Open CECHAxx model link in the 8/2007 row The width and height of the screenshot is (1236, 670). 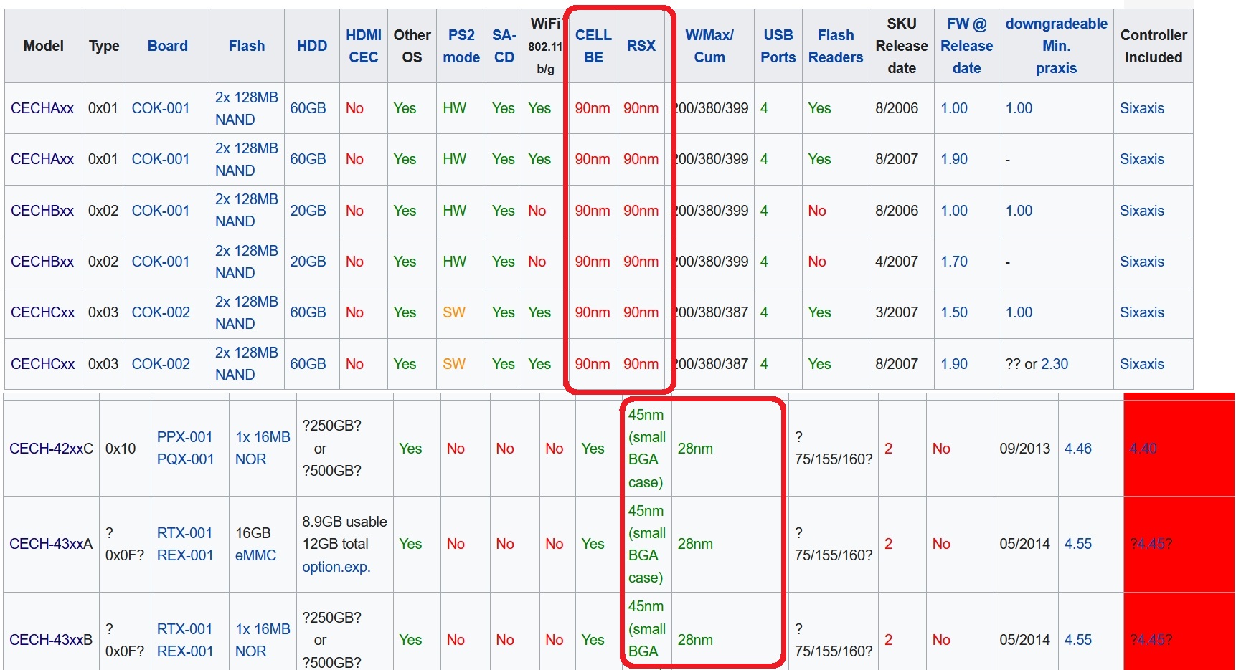(x=42, y=159)
